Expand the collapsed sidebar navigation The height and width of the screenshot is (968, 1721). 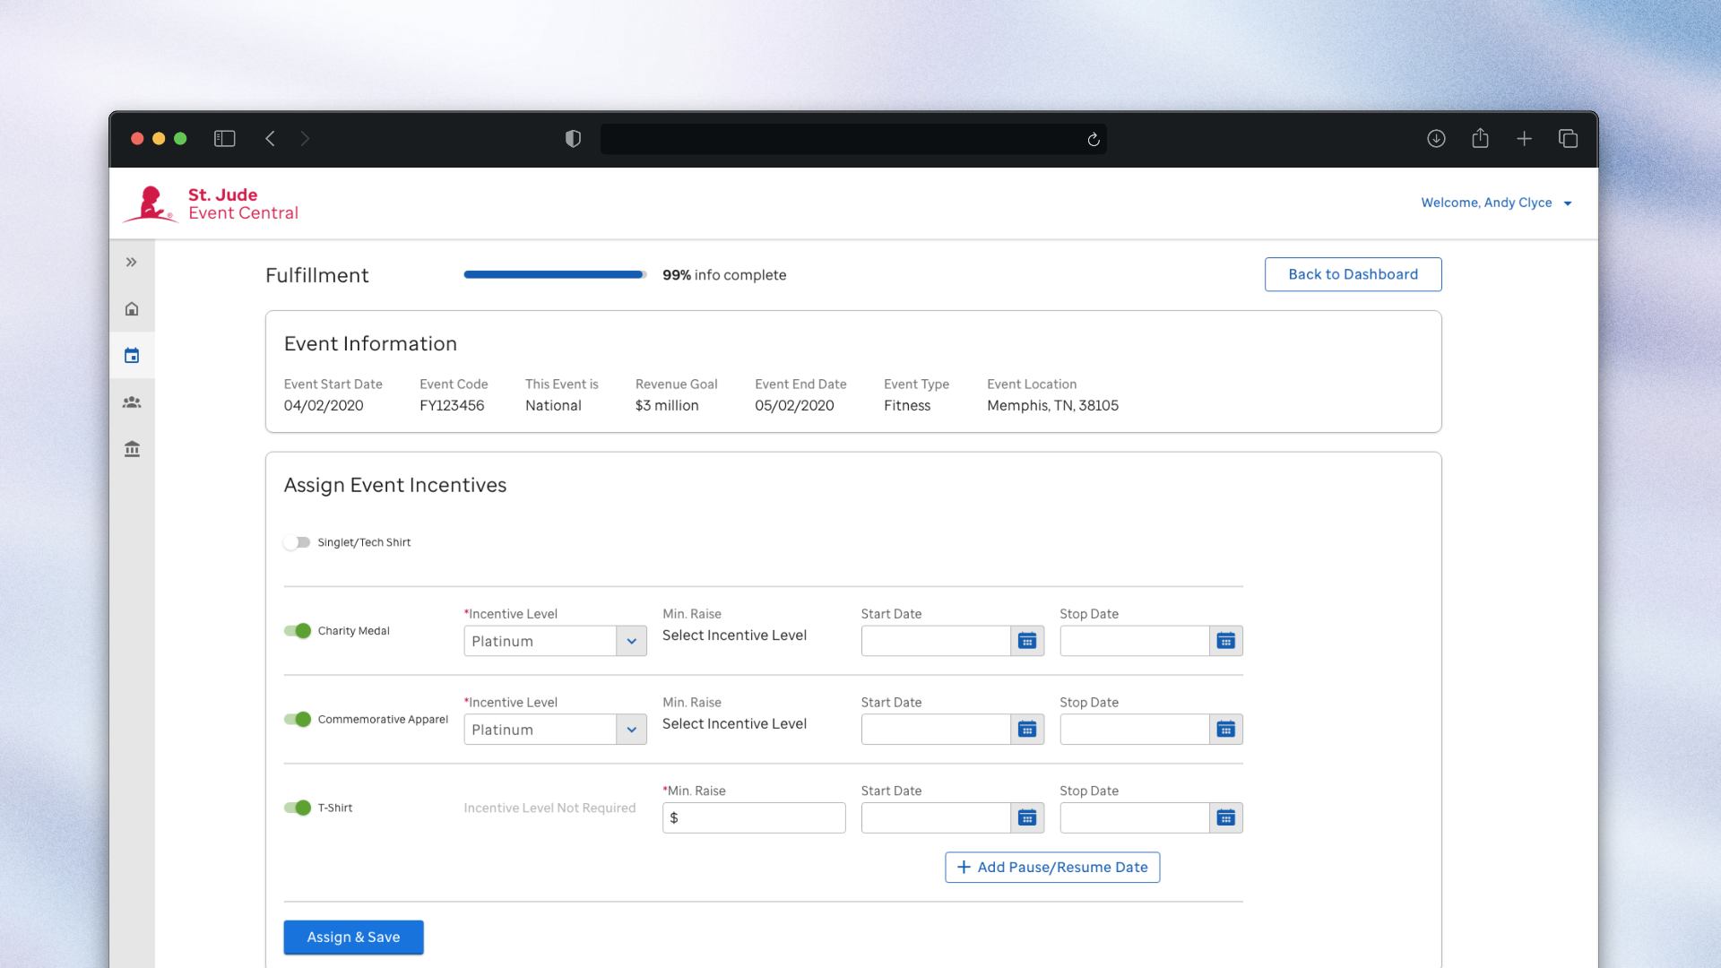tap(132, 262)
